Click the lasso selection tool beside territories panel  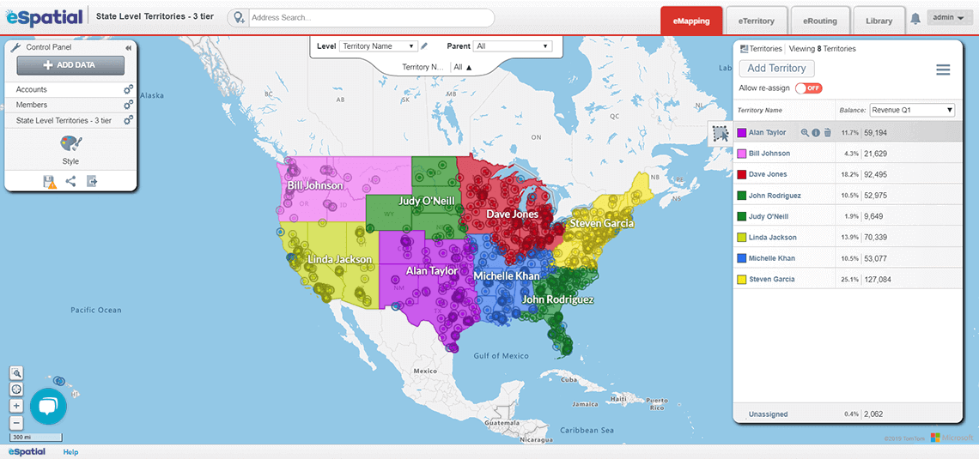click(x=720, y=133)
